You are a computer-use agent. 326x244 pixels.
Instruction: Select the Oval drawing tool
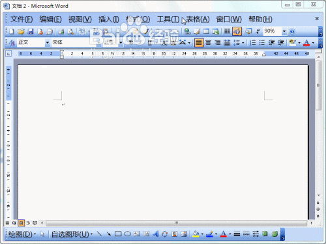pos(127,234)
